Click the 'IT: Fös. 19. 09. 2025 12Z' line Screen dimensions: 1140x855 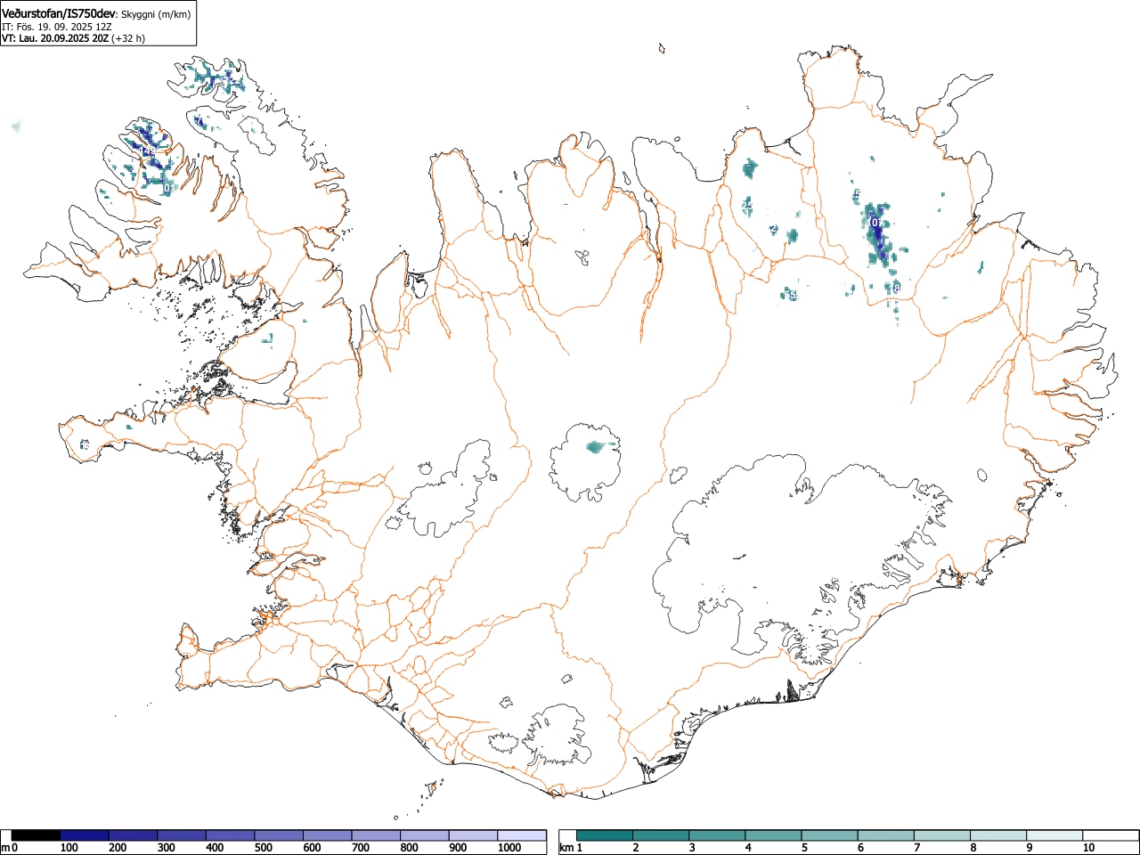tap(57, 27)
